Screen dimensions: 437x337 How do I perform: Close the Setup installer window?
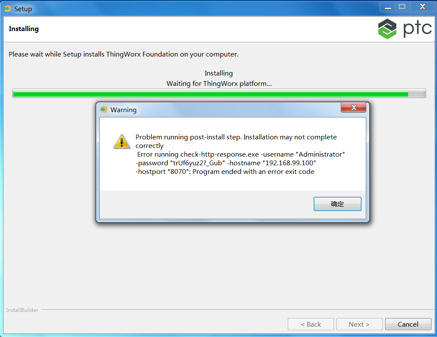click(422, 7)
